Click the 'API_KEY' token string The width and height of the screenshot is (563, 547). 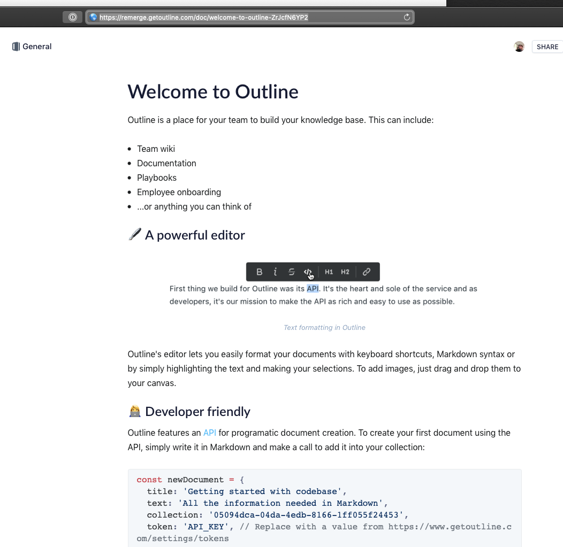[206, 527]
